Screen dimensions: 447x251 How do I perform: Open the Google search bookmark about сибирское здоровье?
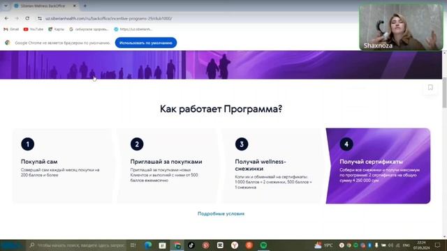89,29
